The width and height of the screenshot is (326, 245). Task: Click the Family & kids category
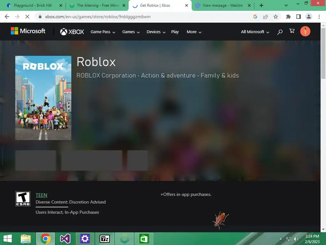[220, 75]
